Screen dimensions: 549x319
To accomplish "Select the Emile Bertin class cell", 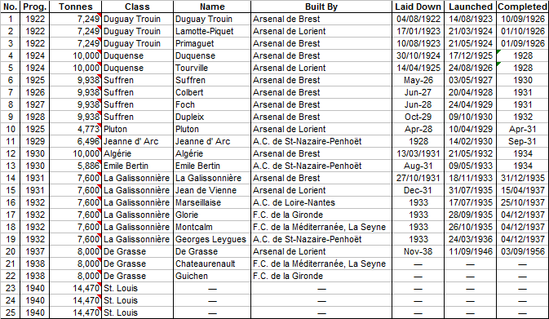I will click(137, 166).
